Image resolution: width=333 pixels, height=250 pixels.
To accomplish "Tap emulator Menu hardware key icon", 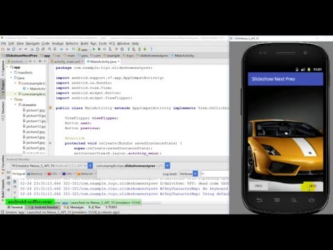I will point(277,200).
